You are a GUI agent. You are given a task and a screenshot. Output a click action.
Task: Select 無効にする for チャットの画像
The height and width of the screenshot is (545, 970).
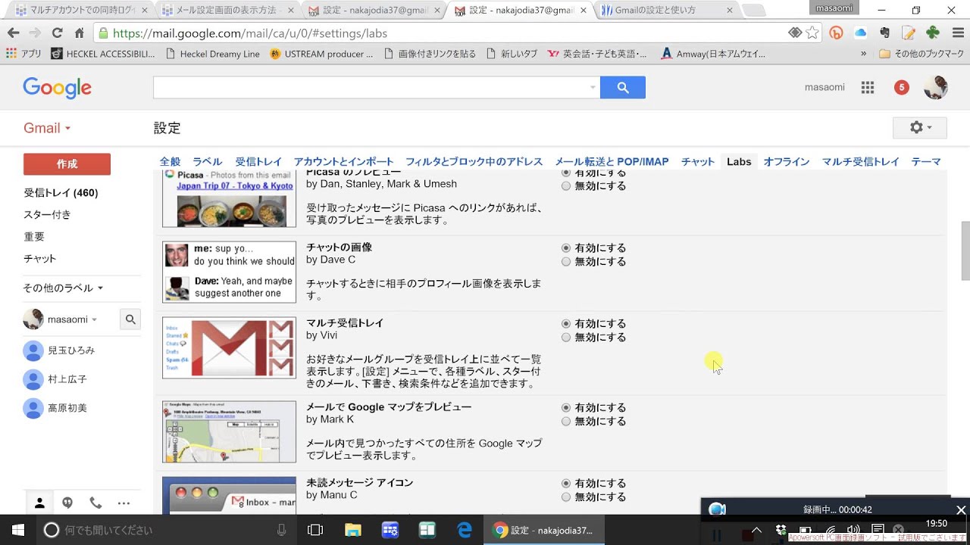pos(566,261)
